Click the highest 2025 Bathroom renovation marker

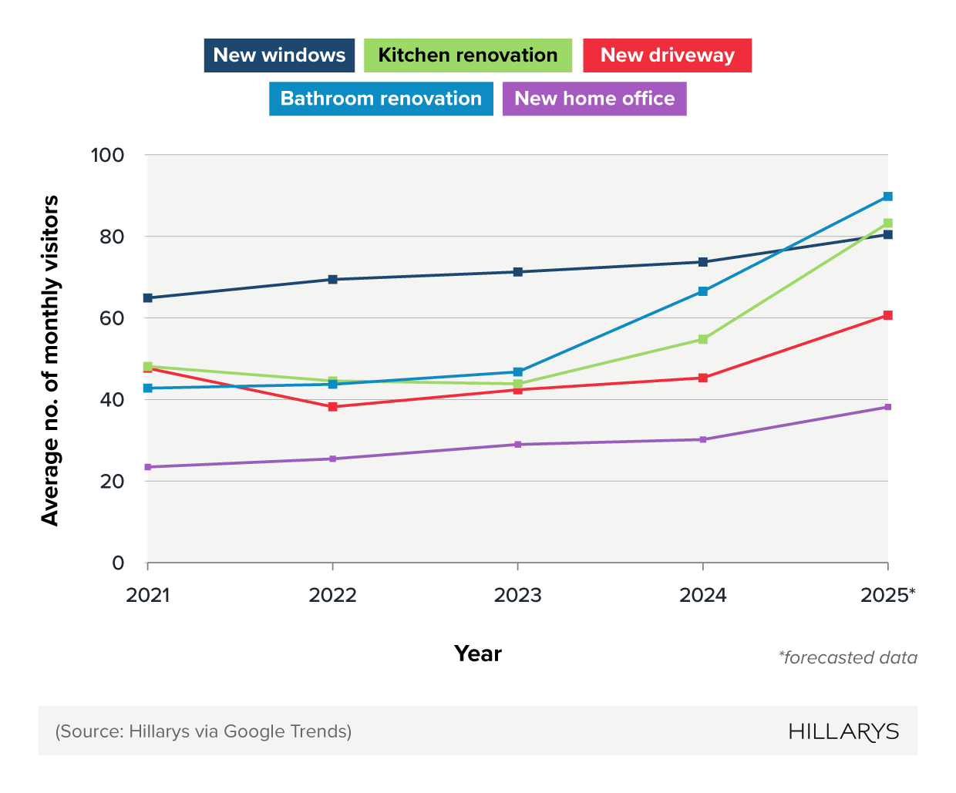point(888,196)
